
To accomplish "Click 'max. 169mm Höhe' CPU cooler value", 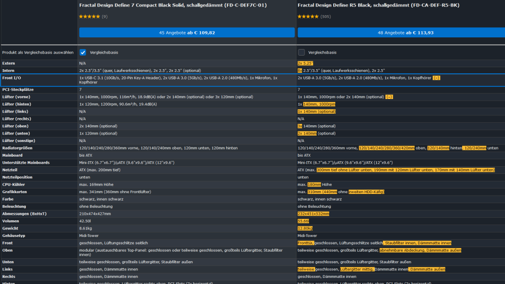I will (96, 184).
